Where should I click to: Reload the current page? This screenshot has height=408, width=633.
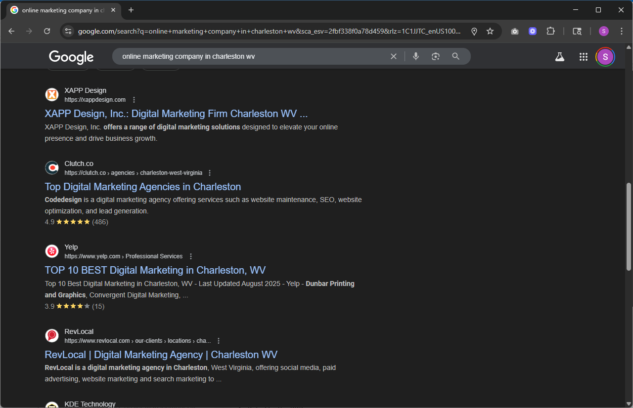[x=47, y=31]
